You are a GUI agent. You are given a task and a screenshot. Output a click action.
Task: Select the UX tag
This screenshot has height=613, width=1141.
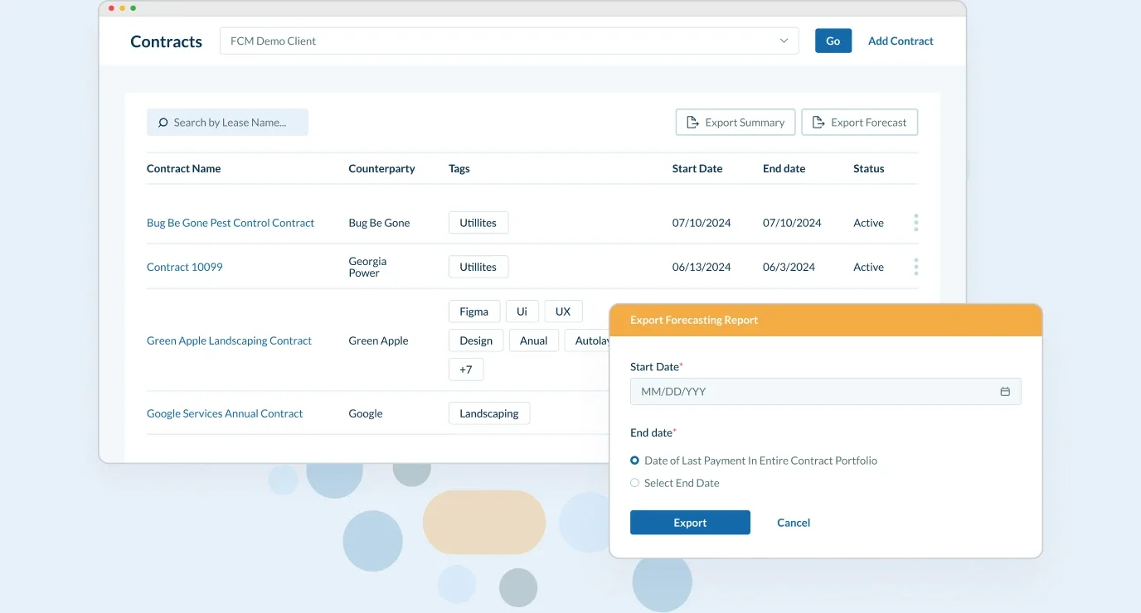click(563, 311)
